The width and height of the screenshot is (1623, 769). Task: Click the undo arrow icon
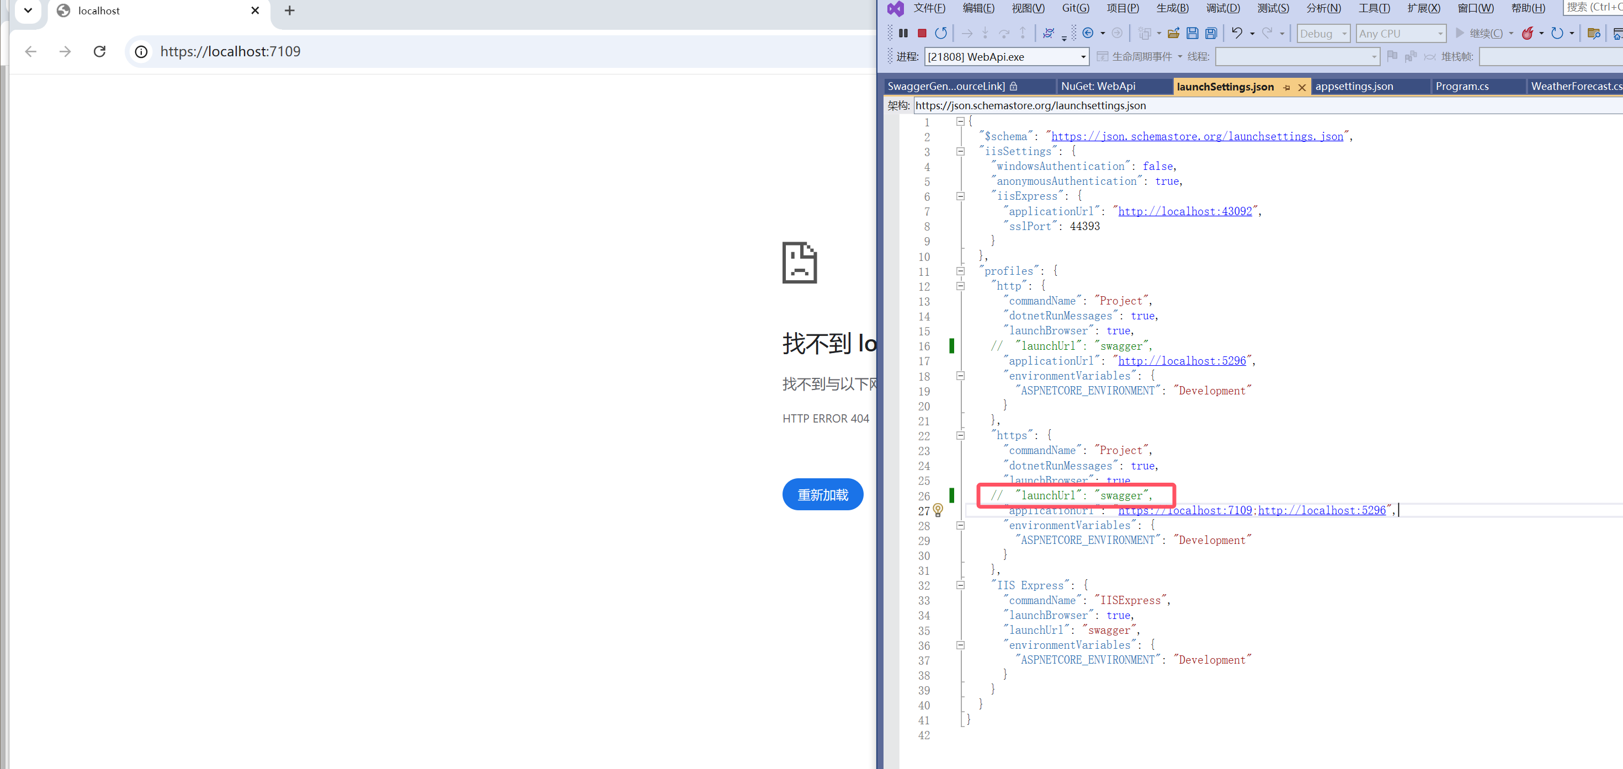[x=1237, y=34]
